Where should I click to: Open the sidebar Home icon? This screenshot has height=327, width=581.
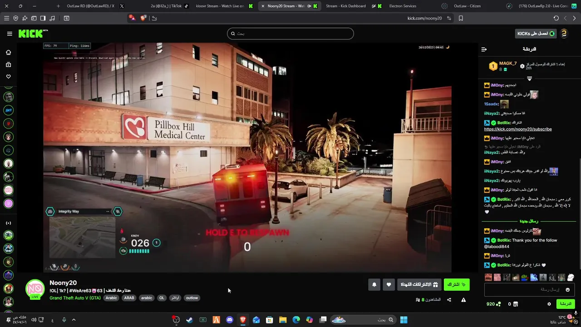[x=8, y=52]
